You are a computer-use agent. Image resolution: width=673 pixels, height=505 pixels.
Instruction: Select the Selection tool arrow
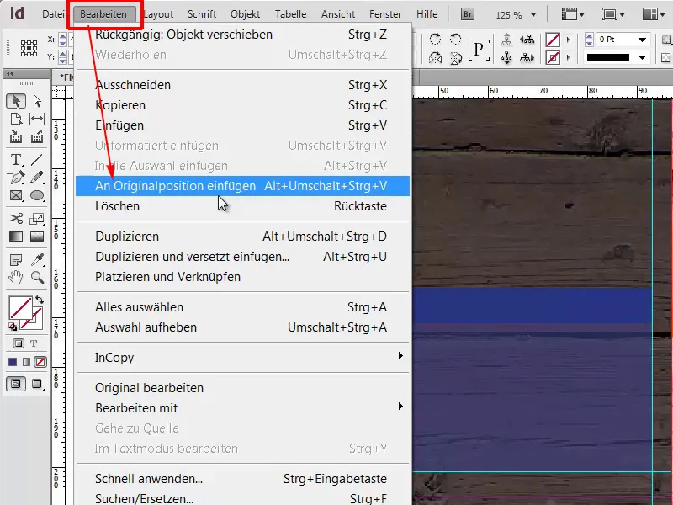16,101
